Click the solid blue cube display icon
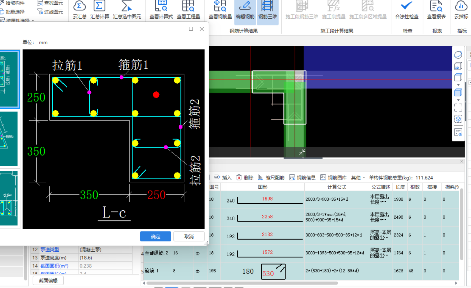Image resolution: width=471 pixels, height=288 pixels. point(458,92)
